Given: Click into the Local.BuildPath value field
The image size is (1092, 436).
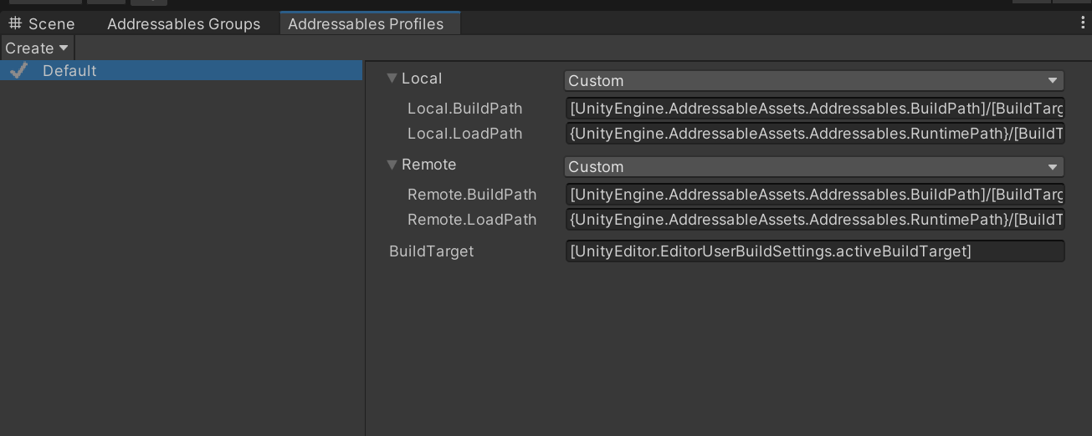Looking at the screenshot, I should [814, 109].
